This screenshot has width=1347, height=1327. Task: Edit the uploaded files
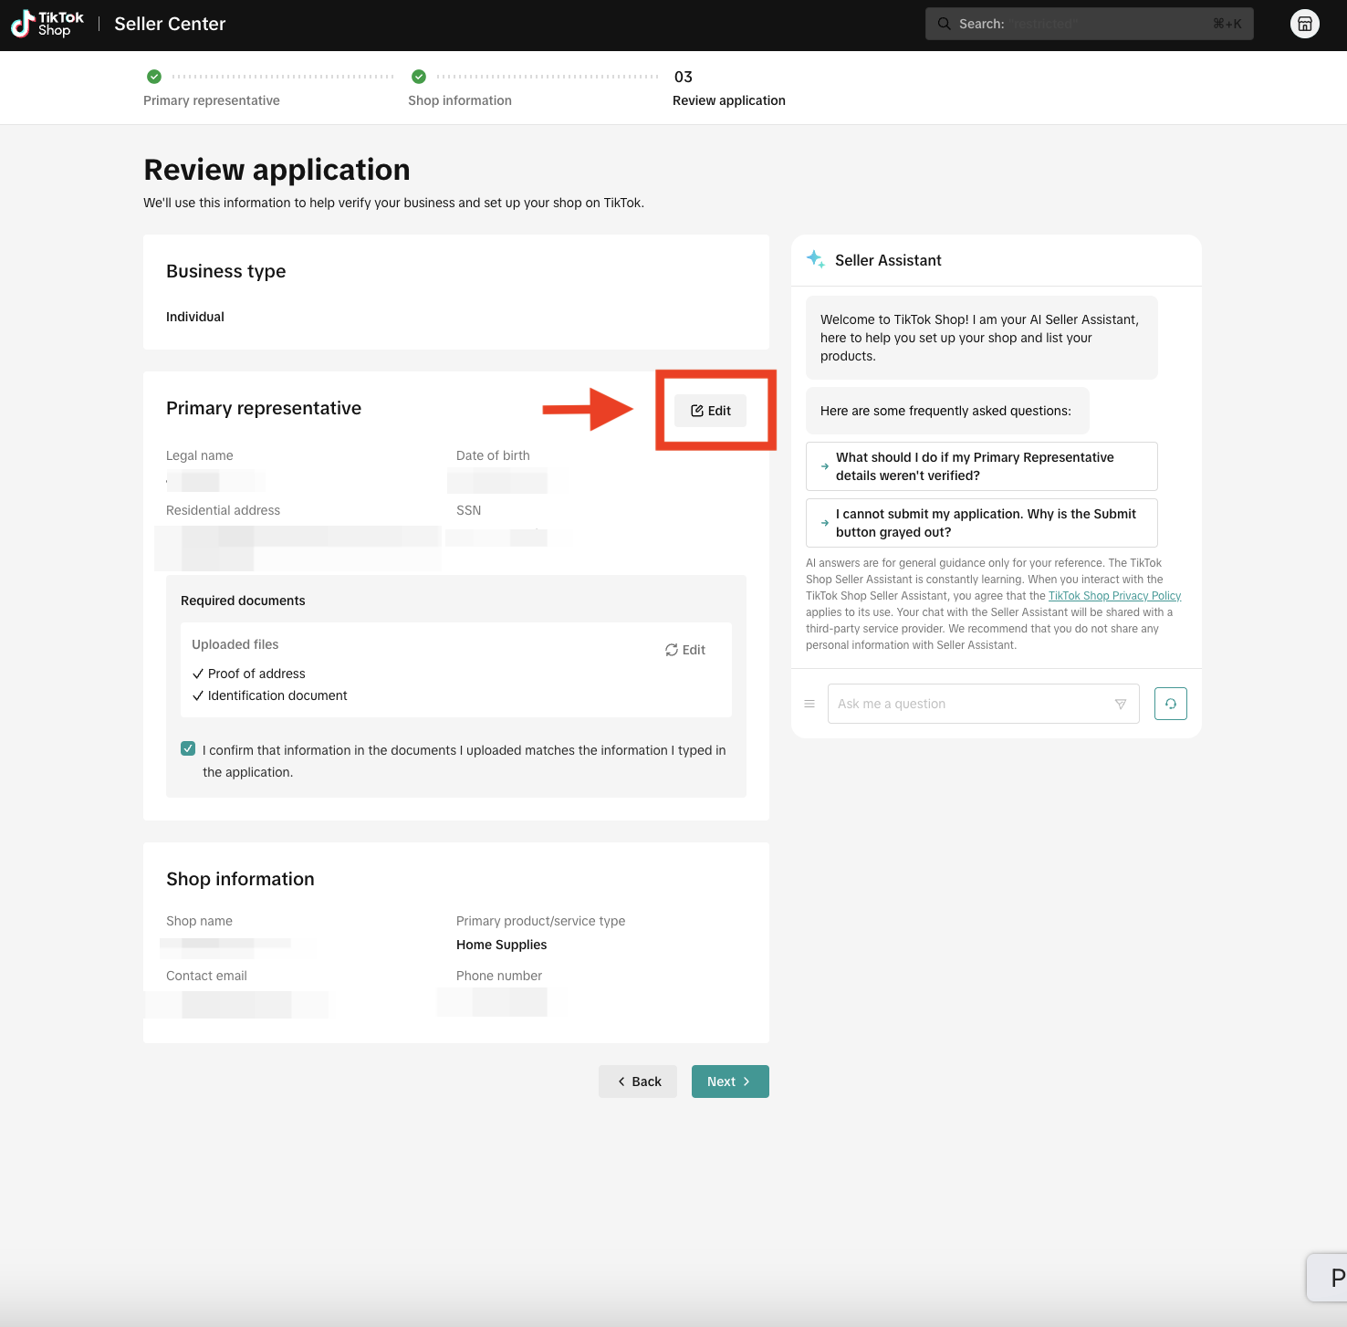pos(685,650)
